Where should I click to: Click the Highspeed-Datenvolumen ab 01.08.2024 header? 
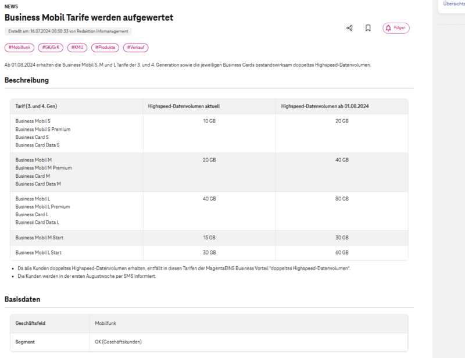(325, 106)
